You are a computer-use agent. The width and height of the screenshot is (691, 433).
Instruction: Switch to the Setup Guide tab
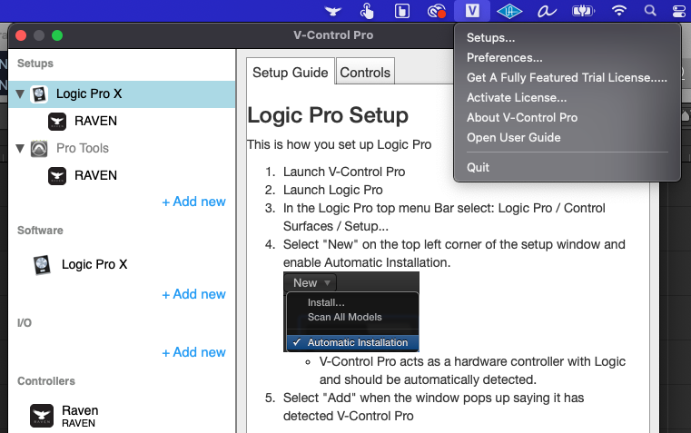pyautogui.click(x=291, y=72)
